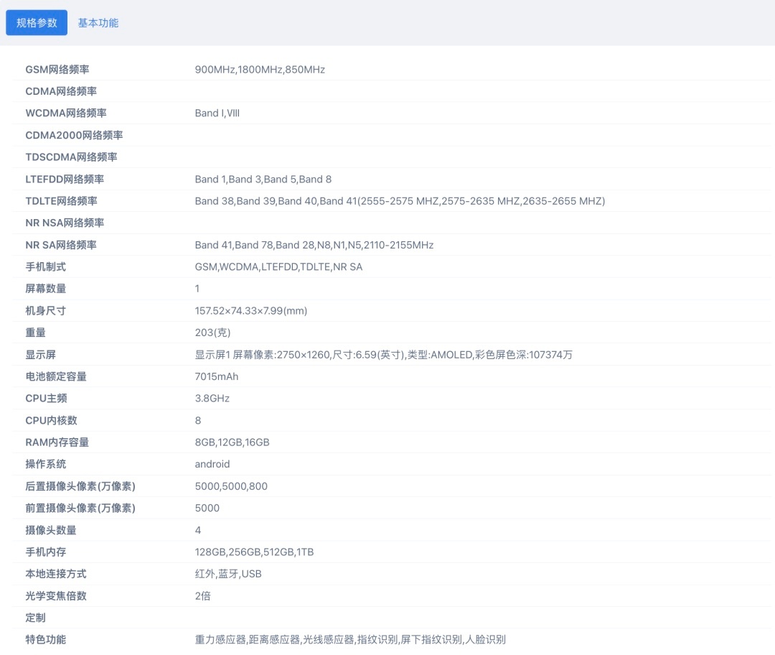This screenshot has width=775, height=655.
Task: Click the value 8GB,12GB,16GB
Action: point(232,442)
